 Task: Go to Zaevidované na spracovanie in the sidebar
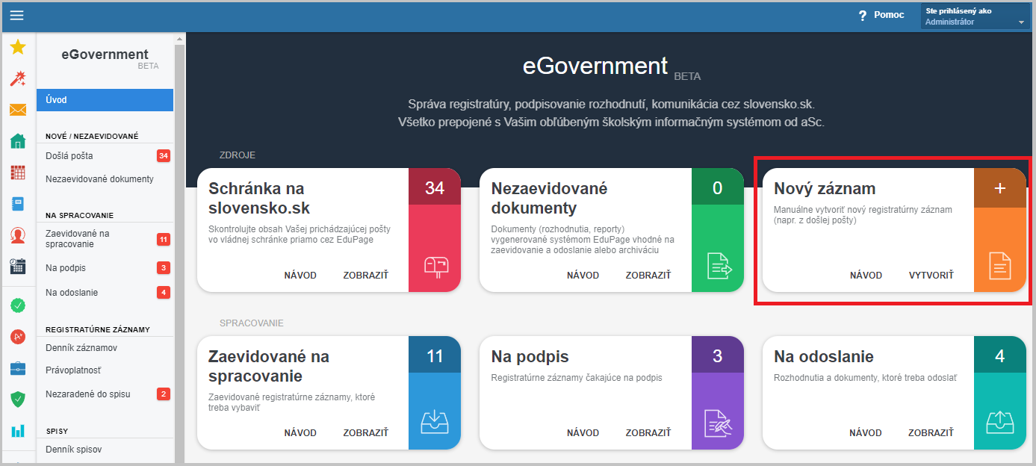coord(105,239)
